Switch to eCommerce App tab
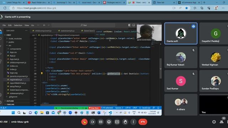The width and height of the screenshot is (228, 128). coord(189,2)
